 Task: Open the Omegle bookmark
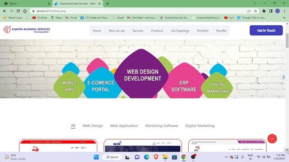[252, 18]
